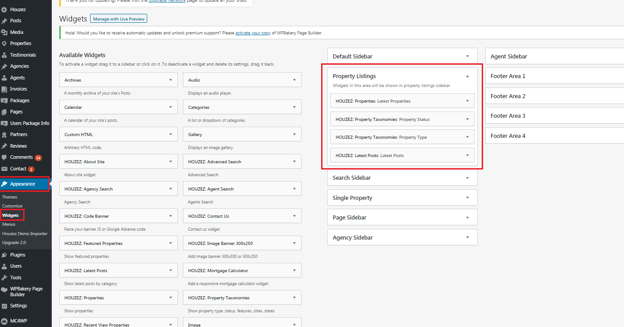Open the Latest Posts widget in Property Listings
The width and height of the screenshot is (624, 327).
click(x=402, y=155)
